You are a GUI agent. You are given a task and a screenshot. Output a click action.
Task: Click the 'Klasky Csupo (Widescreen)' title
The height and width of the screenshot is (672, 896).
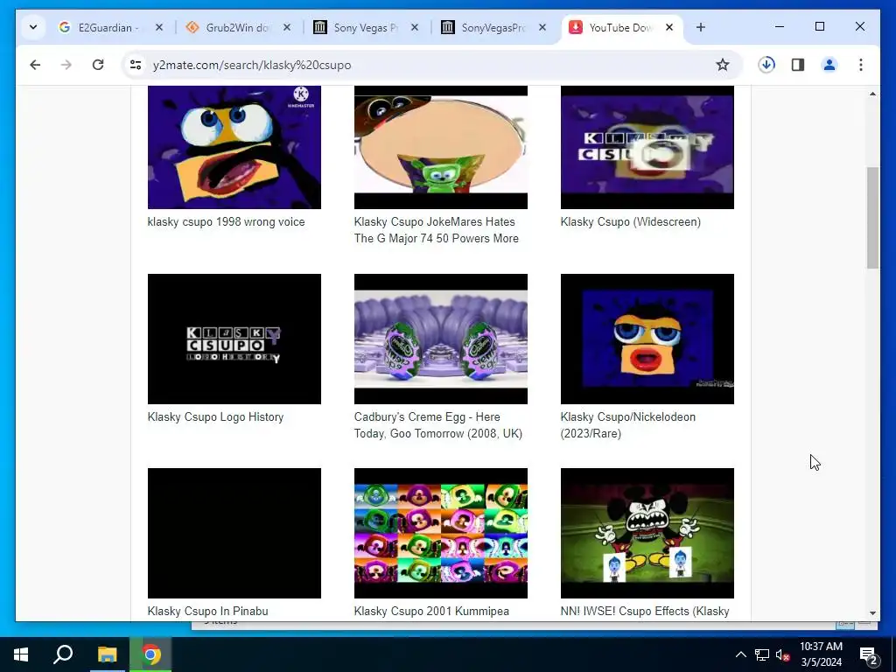click(631, 221)
